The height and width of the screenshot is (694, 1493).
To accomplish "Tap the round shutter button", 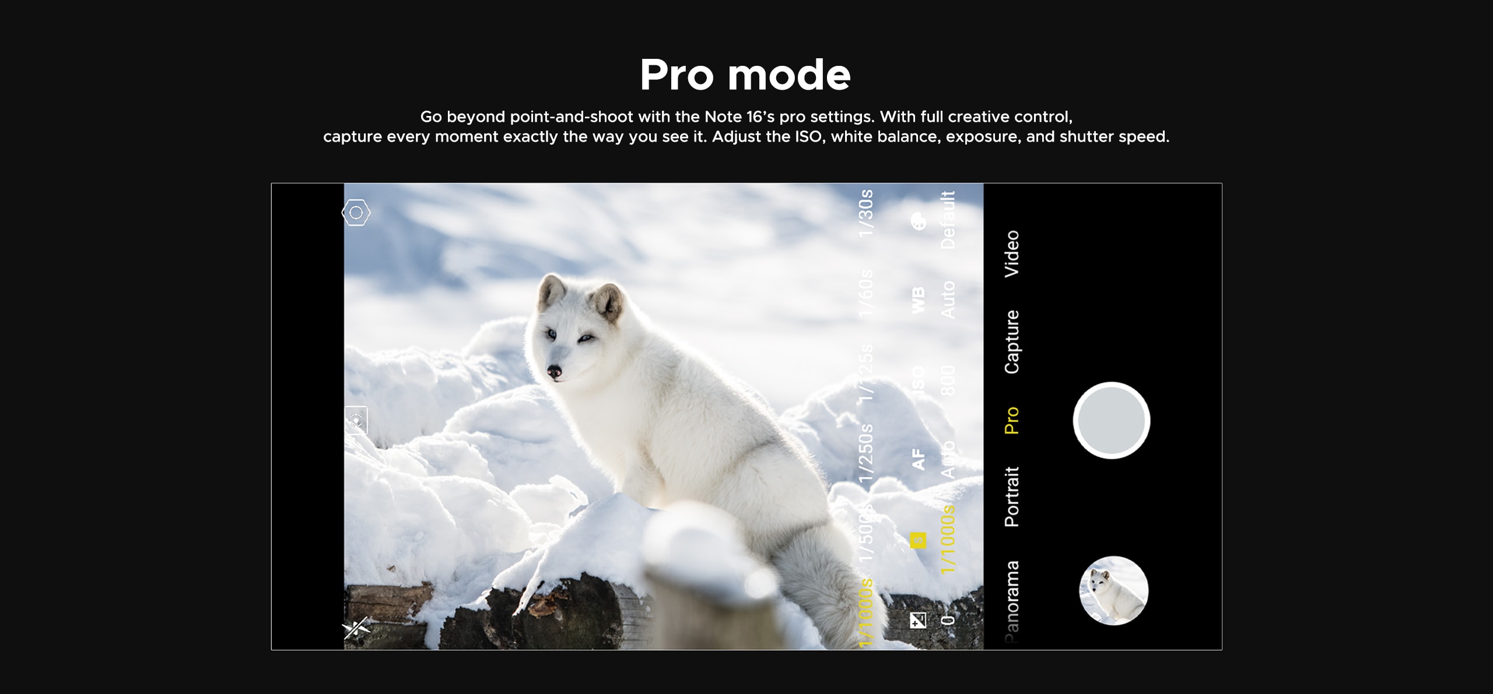I will (1112, 420).
